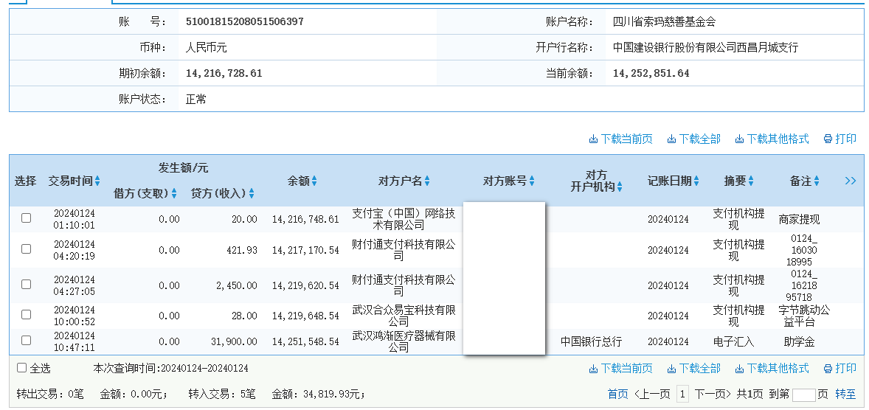Click the upper 下载其他格式 link
869x410 pixels.
772,139
